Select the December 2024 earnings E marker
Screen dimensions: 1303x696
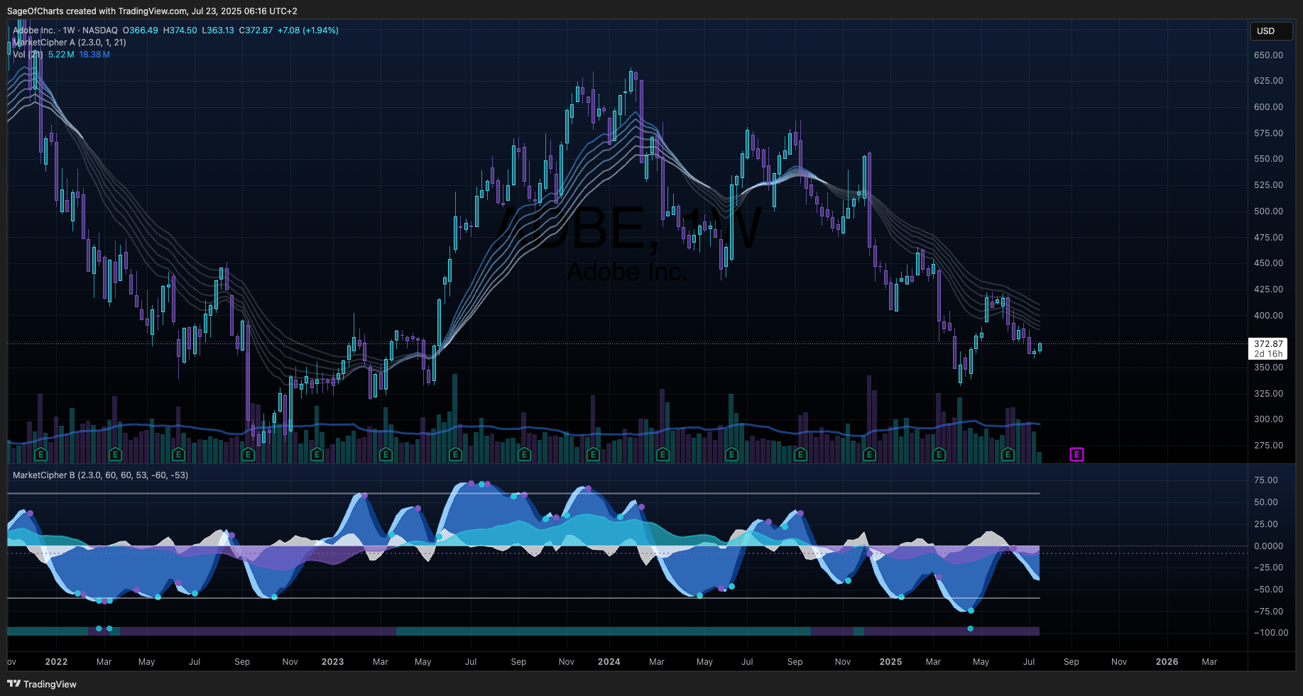coord(869,454)
